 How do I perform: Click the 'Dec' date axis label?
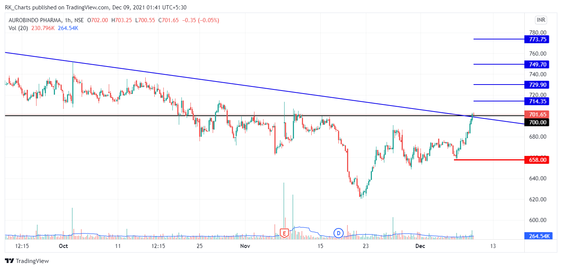tap(420, 246)
